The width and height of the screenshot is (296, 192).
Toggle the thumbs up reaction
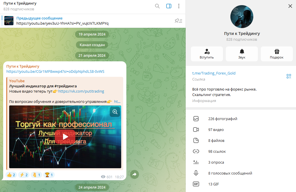click(x=11, y=175)
